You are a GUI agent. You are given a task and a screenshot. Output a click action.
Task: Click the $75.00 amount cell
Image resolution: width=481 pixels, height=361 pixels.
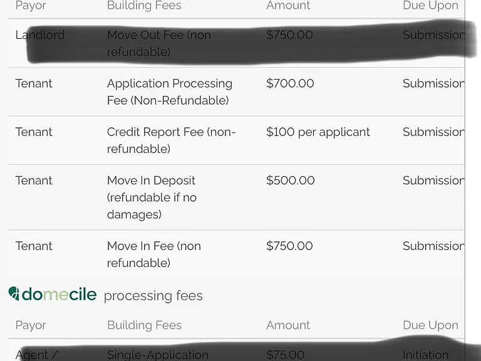pos(286,355)
